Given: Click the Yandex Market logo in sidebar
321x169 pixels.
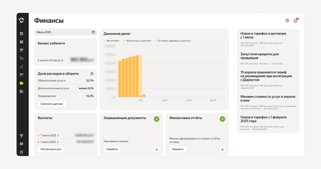Looking at the screenshot, I should pyautogui.click(x=22, y=20).
